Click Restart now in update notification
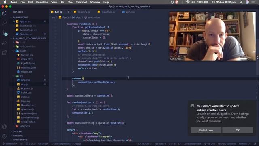 pyautogui.click(x=206, y=130)
